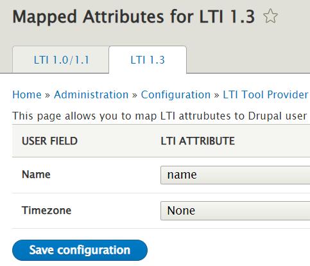Click the separator after Home breadcrumb
This screenshot has width=310, height=266.
tap(47, 95)
